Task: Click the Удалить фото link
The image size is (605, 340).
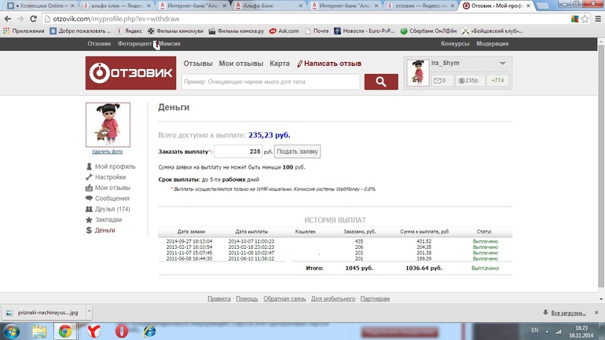Action: (108, 152)
